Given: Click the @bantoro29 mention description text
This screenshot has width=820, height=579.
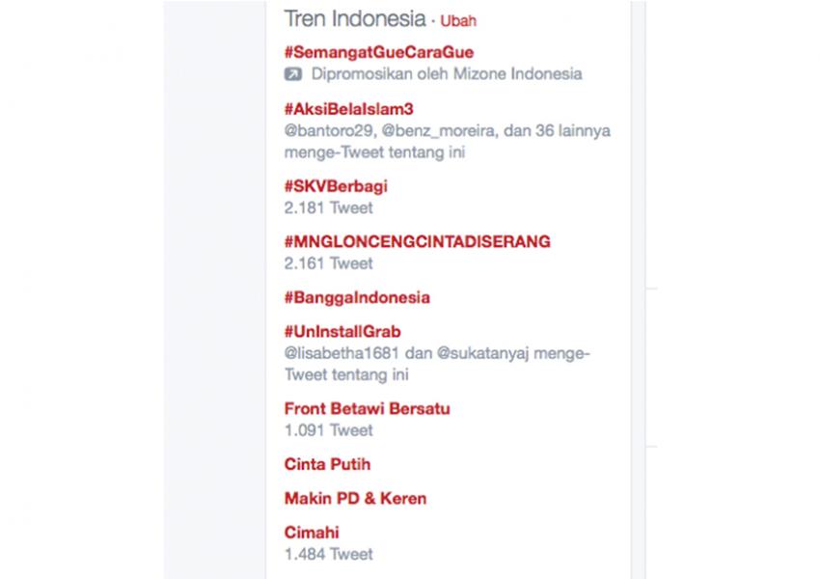Looking at the screenshot, I should coord(447,141).
